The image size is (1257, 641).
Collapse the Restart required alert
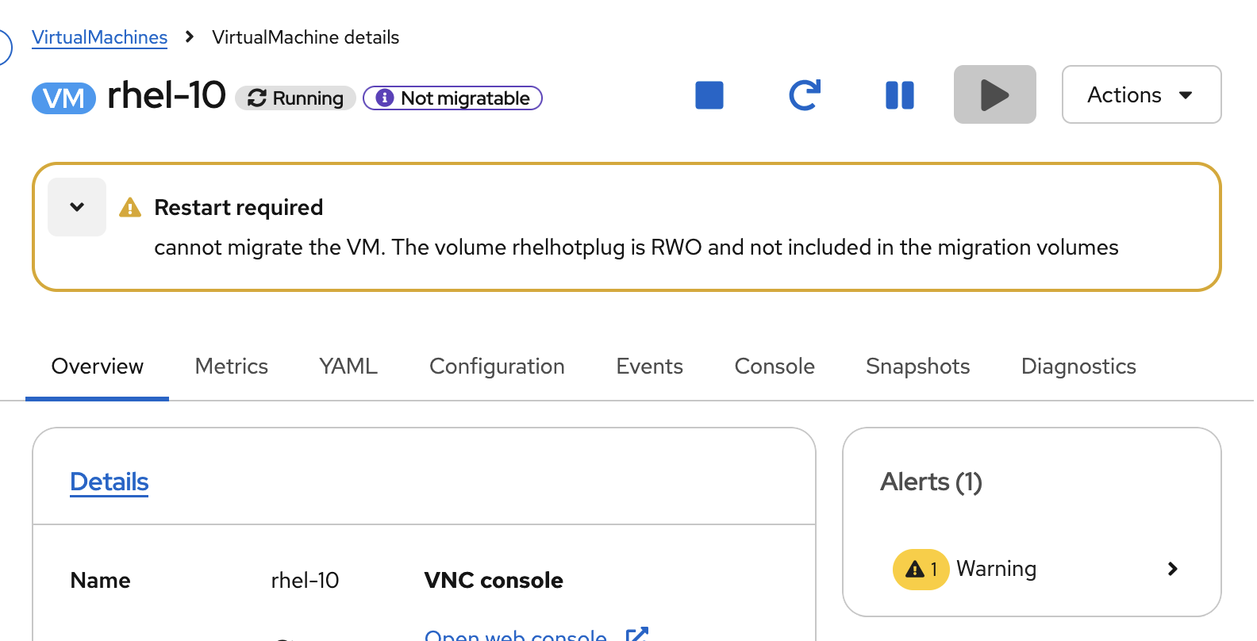pyautogui.click(x=77, y=207)
